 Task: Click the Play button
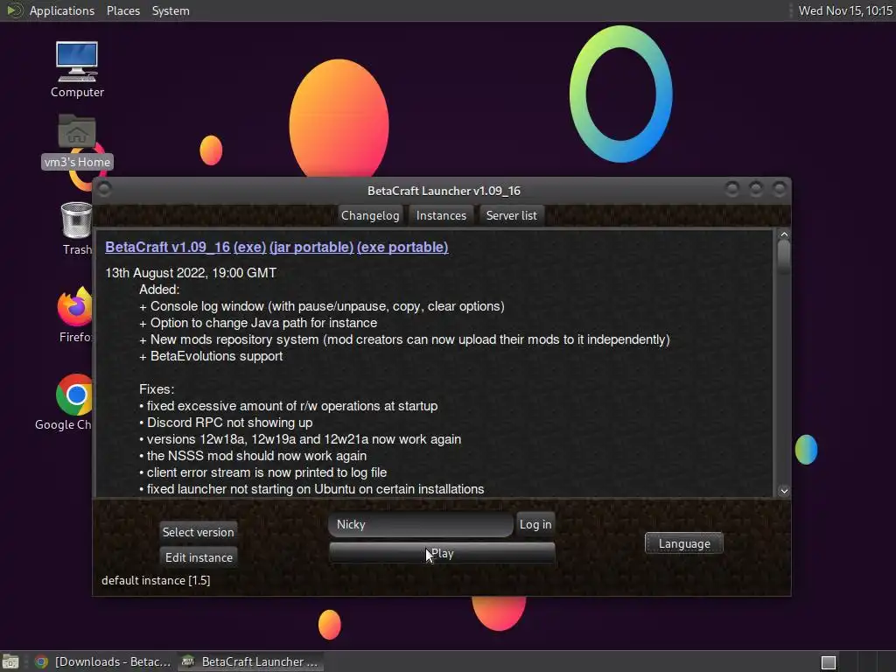(442, 553)
